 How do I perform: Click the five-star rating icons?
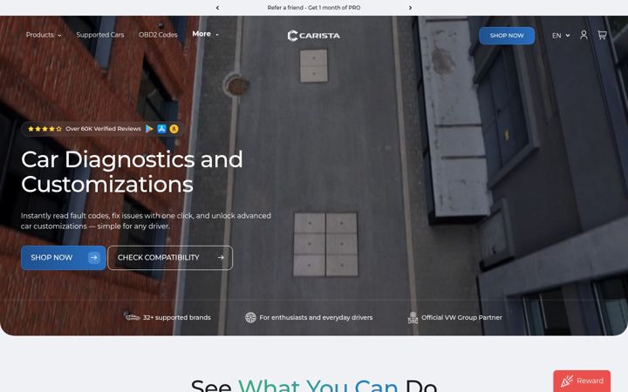click(44, 129)
